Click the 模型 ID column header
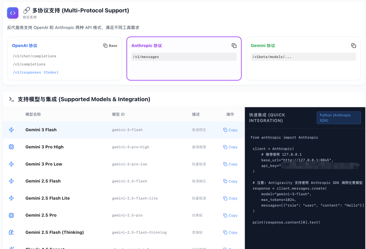 118,115
